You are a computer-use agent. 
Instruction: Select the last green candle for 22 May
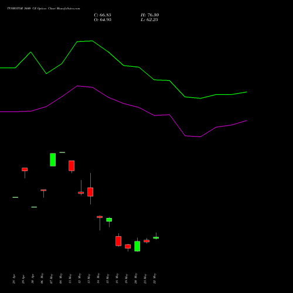coord(156,238)
